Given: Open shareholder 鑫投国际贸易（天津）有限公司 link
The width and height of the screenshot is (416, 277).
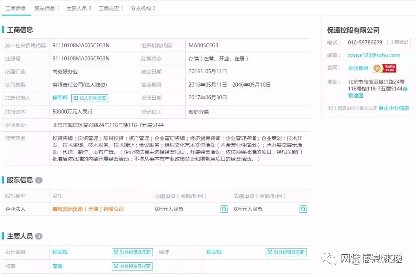Looking at the screenshot, I should [x=88, y=209].
